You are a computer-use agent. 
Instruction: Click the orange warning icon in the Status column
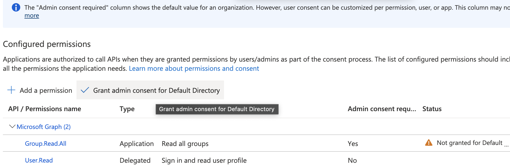point(429,143)
